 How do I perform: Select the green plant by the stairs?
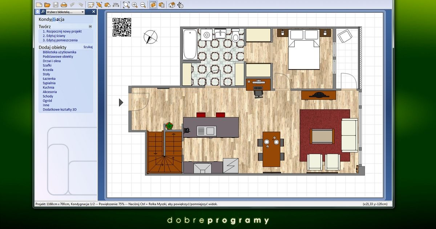169,126
